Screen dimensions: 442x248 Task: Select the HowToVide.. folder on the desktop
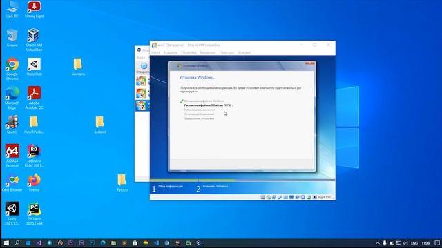34,125
